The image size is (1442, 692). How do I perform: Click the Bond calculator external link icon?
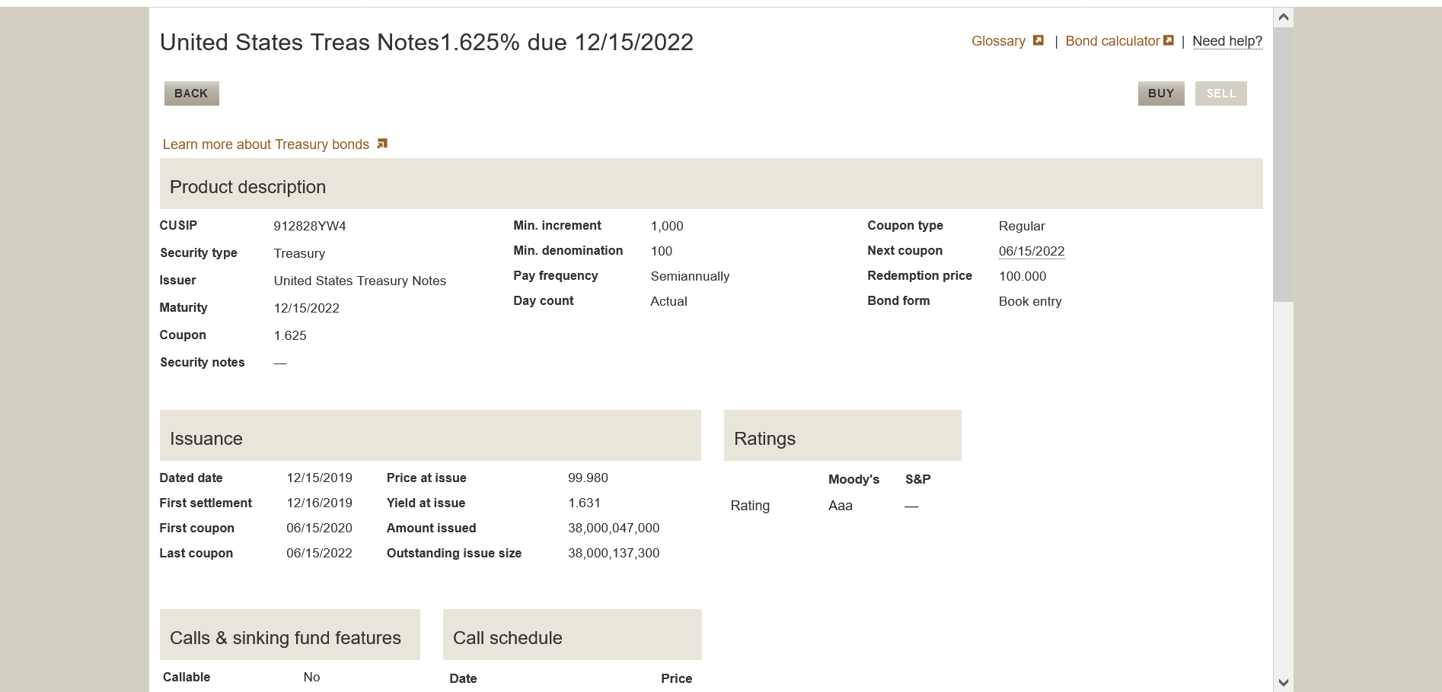click(x=1169, y=40)
